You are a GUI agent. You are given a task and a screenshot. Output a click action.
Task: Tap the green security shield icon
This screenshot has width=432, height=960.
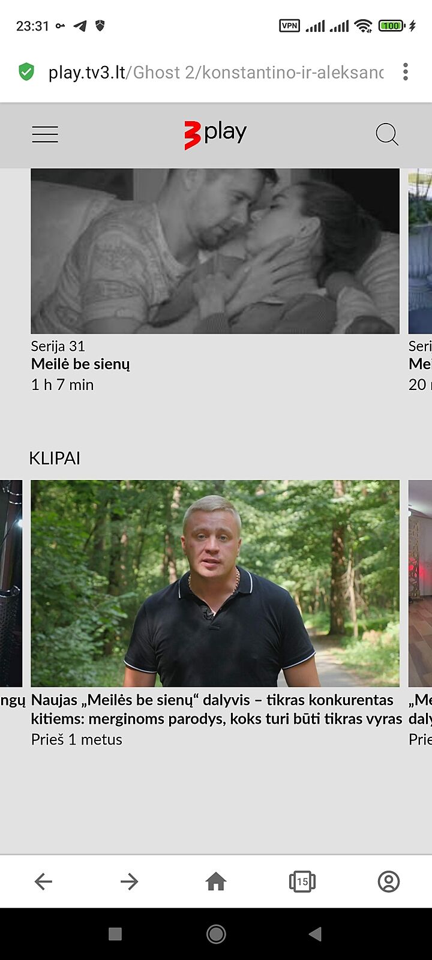pyautogui.click(x=26, y=72)
